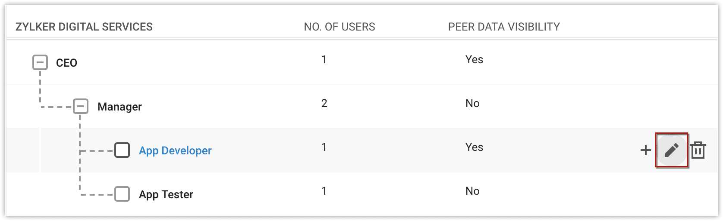The image size is (723, 221).
Task: Click the pencil edit icon for App Developer
Action: [671, 150]
